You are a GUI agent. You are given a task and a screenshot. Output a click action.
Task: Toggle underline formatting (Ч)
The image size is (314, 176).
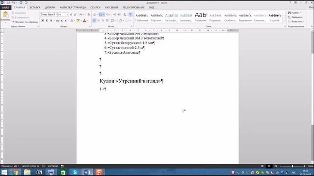coord(51,21)
